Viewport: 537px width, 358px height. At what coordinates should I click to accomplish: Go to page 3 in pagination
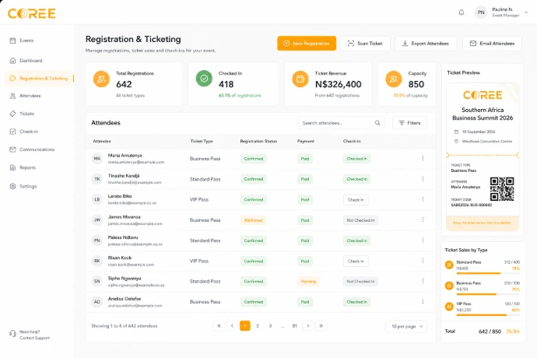(270, 326)
